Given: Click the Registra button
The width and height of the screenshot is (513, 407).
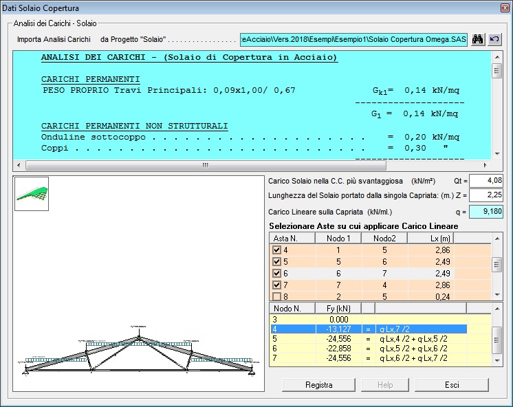Looking at the screenshot, I should pyautogui.click(x=318, y=385).
